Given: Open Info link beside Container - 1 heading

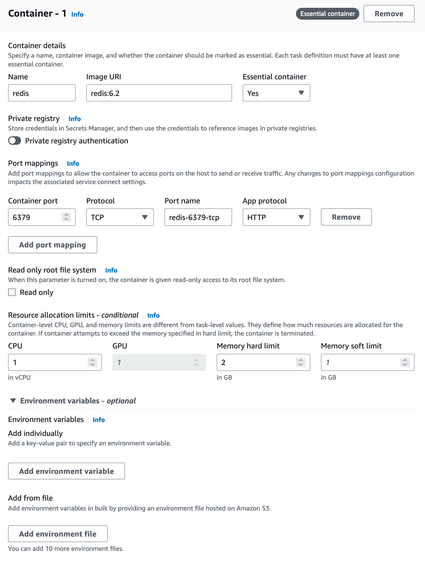Looking at the screenshot, I should click(77, 14).
